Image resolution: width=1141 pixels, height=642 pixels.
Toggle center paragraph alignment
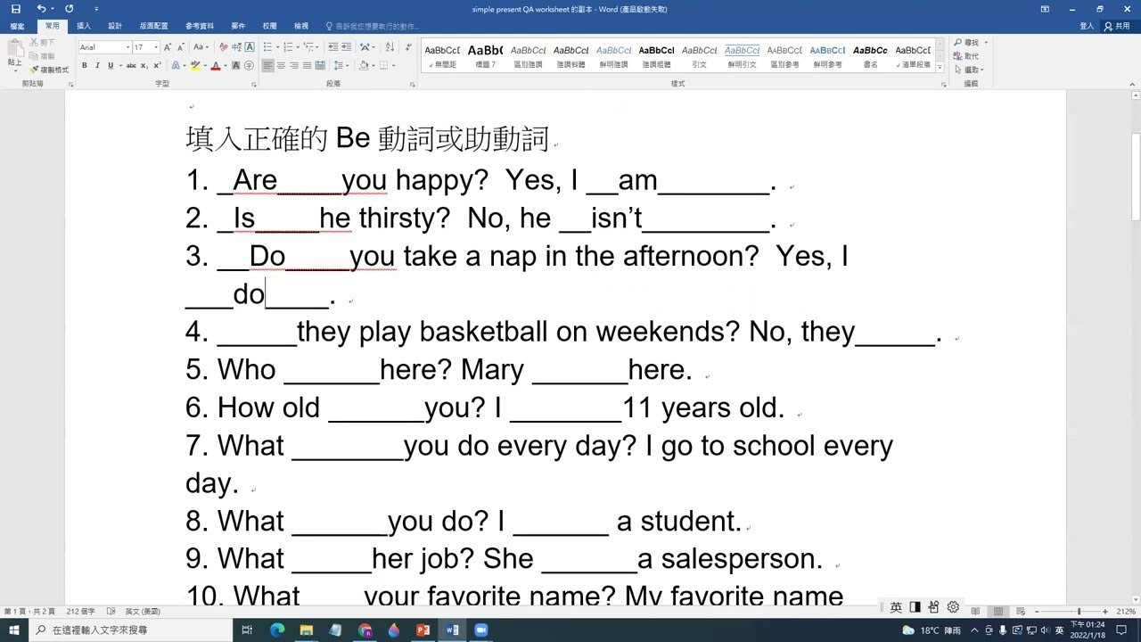280,66
